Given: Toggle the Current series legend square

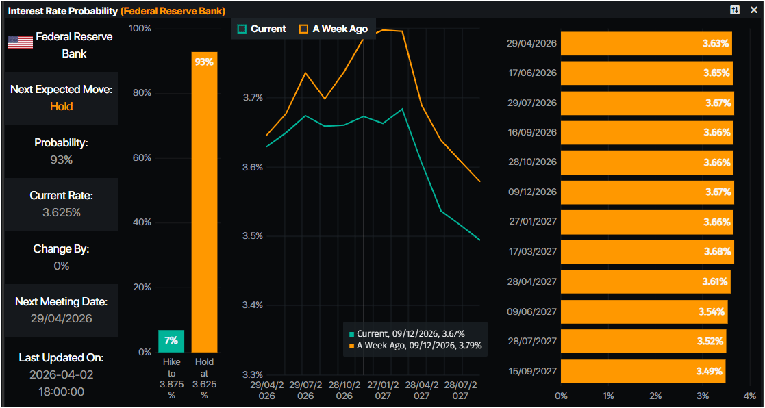Looking at the screenshot, I should click(x=241, y=29).
